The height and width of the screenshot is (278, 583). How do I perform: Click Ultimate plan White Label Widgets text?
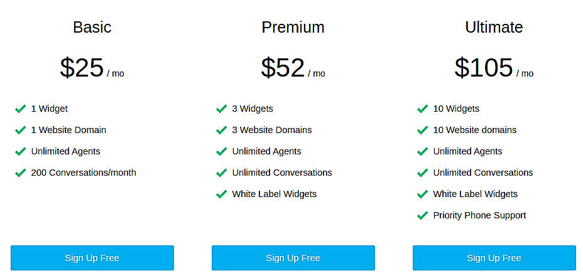pyautogui.click(x=475, y=194)
